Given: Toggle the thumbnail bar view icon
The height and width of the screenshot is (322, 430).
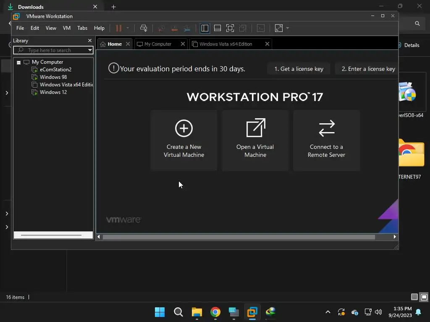Looking at the screenshot, I should [x=218, y=28].
